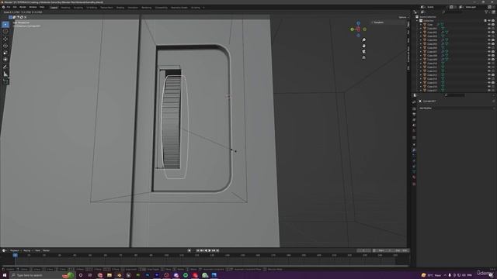Open the Render menu
This screenshot has height=279, width=497.
[23, 7]
